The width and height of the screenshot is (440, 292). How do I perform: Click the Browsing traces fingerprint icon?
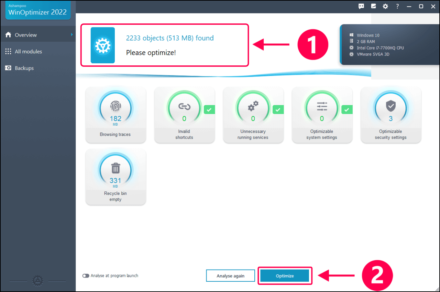(115, 107)
